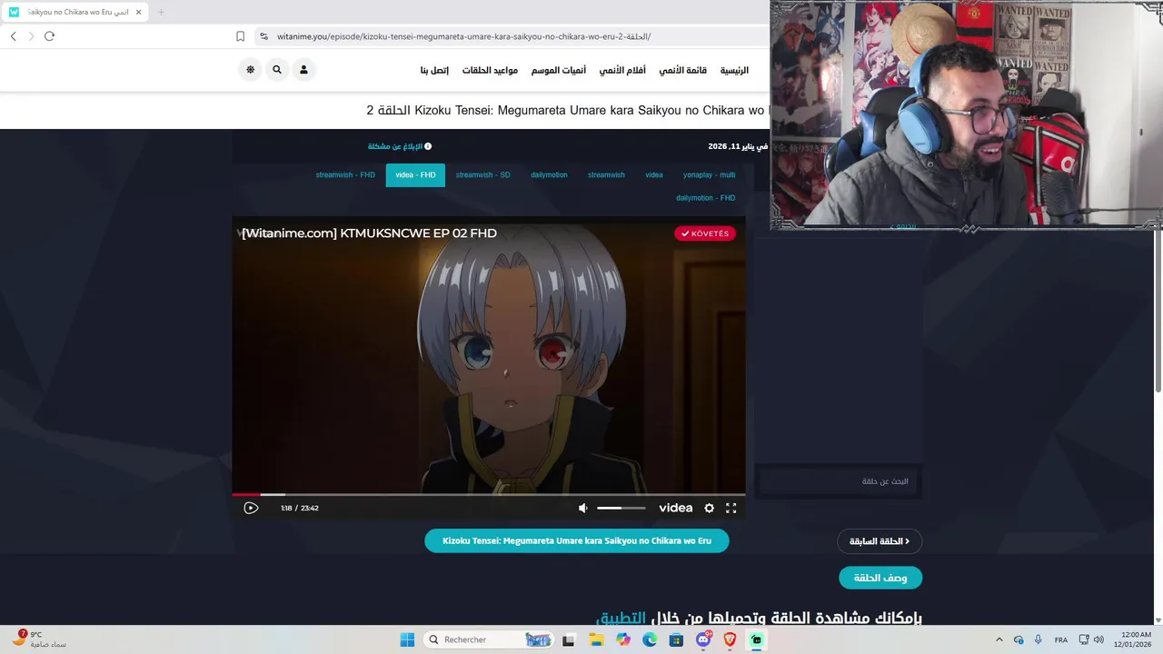Screen dimensions: 1163x654
Task: Open Microsoft Store from the taskbar
Action: coord(676,639)
